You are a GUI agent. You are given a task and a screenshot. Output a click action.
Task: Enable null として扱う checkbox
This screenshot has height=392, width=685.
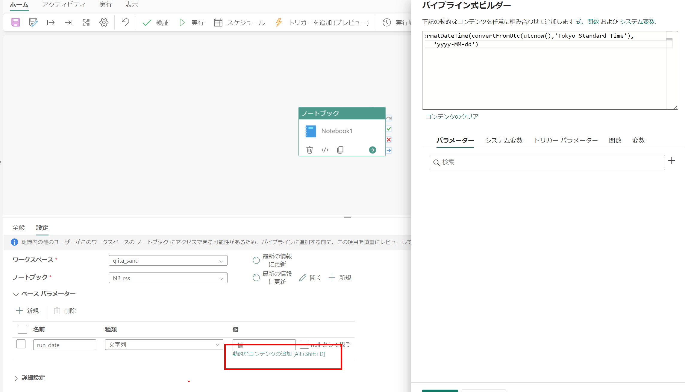tap(304, 344)
